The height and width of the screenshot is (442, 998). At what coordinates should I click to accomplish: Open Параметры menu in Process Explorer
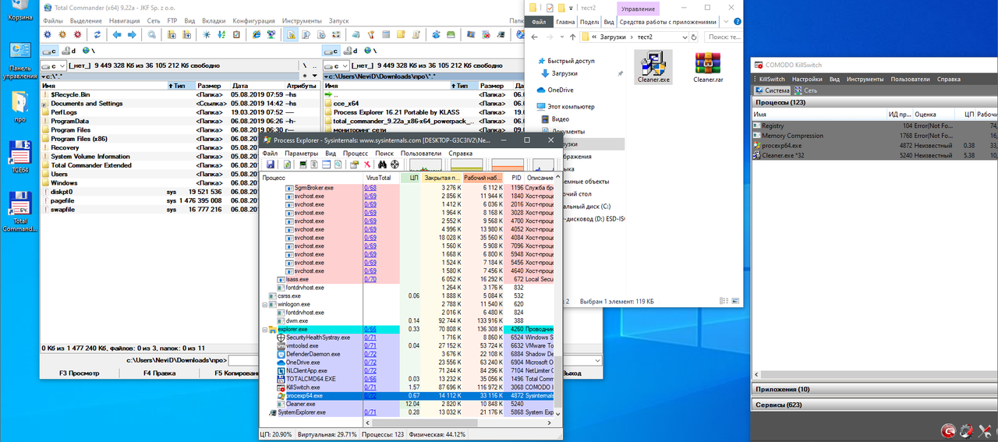pos(302,154)
